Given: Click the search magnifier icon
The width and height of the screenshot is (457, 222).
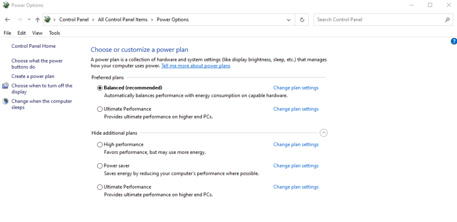Looking at the screenshot, I should [x=447, y=20].
